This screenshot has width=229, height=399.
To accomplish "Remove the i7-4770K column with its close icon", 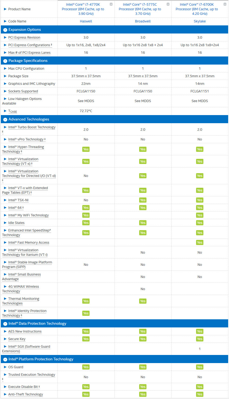I will 111,4.
